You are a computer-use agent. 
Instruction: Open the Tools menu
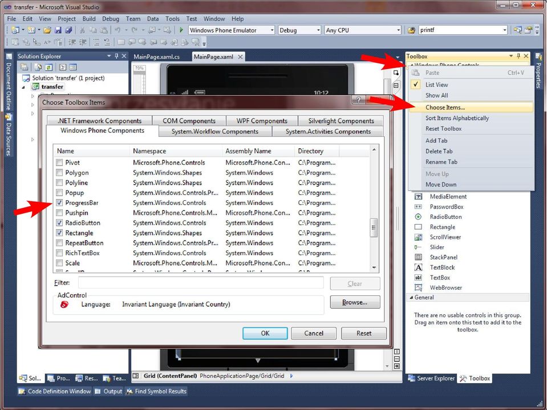coord(172,19)
